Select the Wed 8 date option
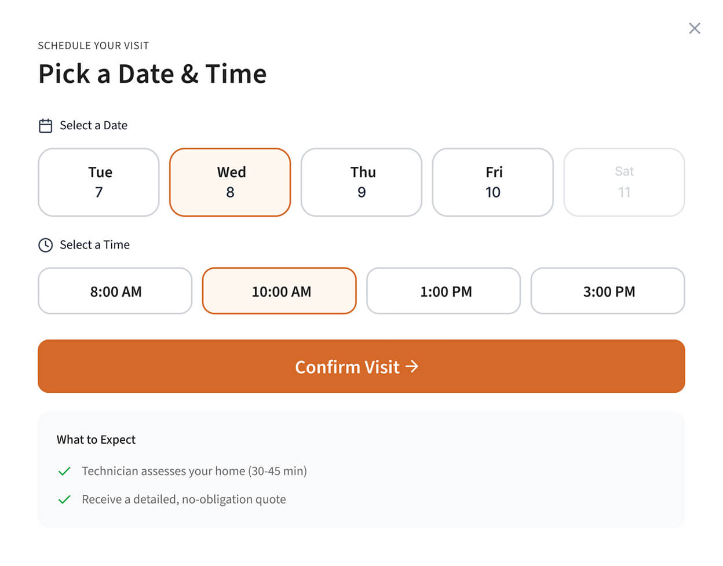The image size is (723, 566). click(x=230, y=182)
